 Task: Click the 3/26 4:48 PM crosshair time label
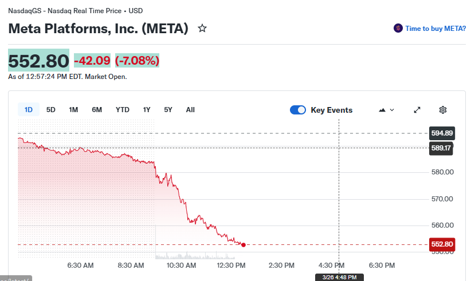pyautogui.click(x=339, y=278)
